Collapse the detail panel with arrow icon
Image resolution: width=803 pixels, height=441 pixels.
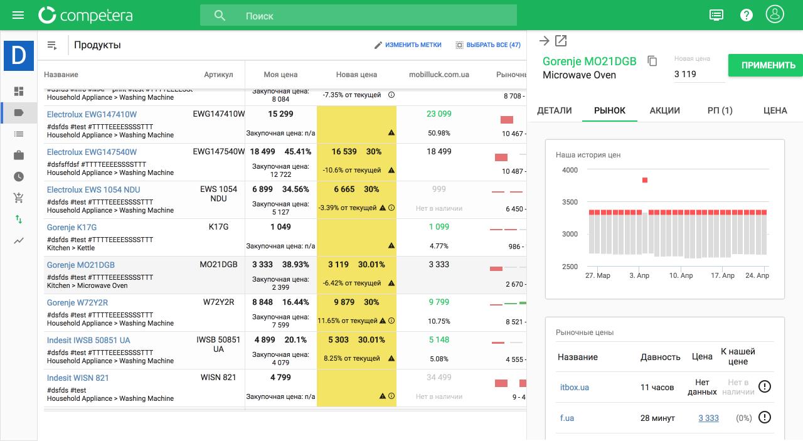pyautogui.click(x=545, y=41)
